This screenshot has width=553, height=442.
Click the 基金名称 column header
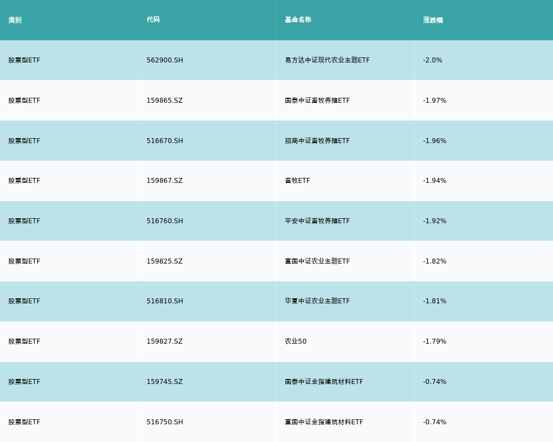point(298,20)
